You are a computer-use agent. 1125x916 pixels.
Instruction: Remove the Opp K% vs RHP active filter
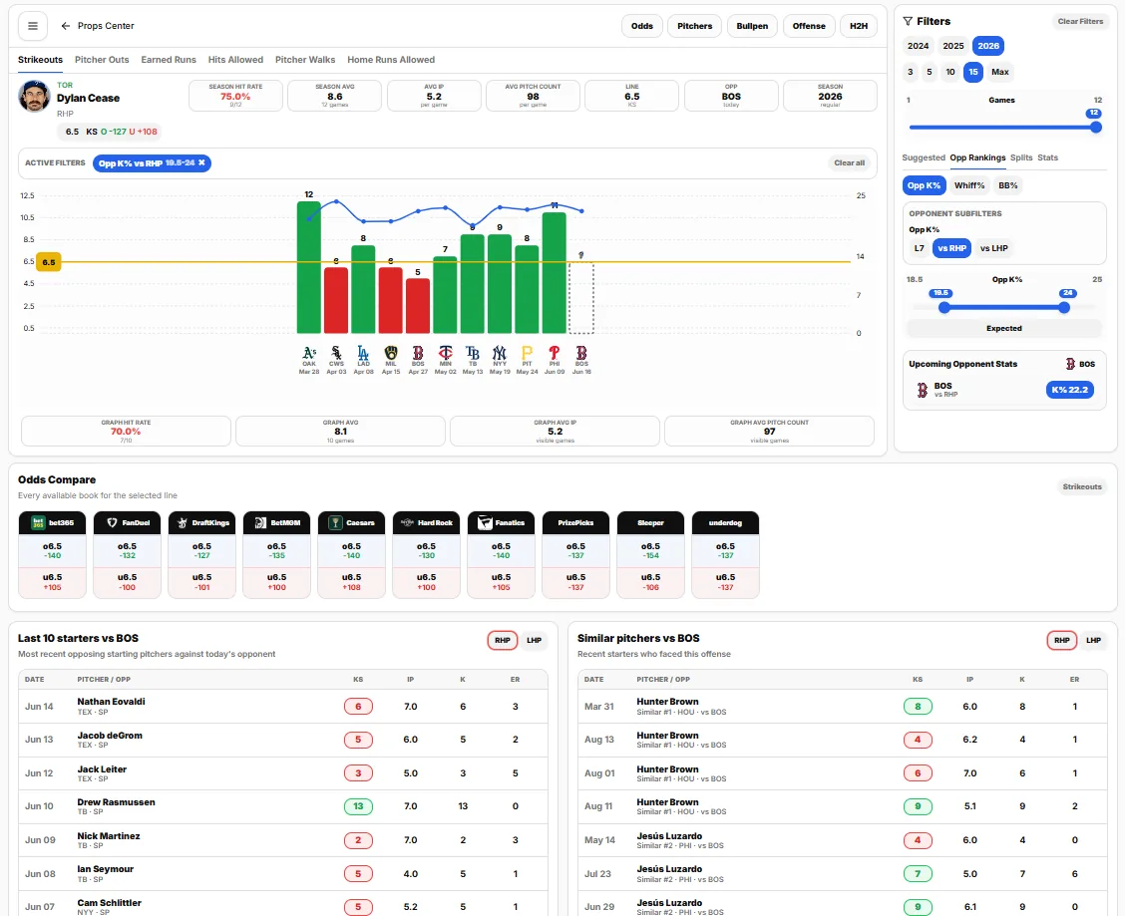point(201,162)
